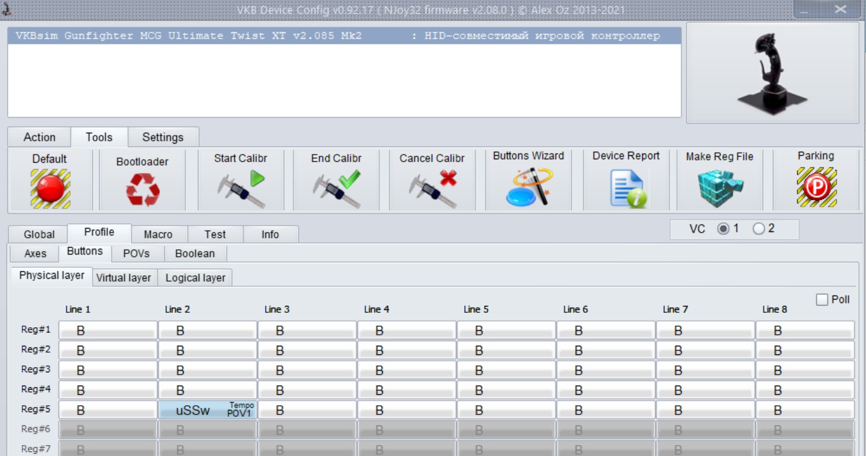Viewport: 866px width, 456px height.
Task: Enable the Poll checkbox
Action: (822, 300)
